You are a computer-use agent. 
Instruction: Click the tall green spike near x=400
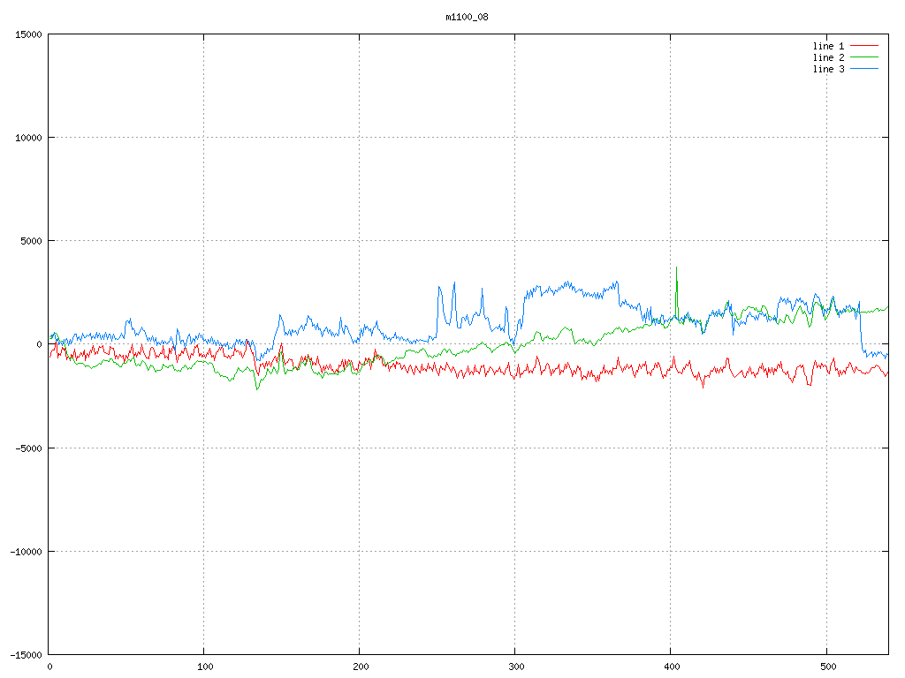click(677, 287)
